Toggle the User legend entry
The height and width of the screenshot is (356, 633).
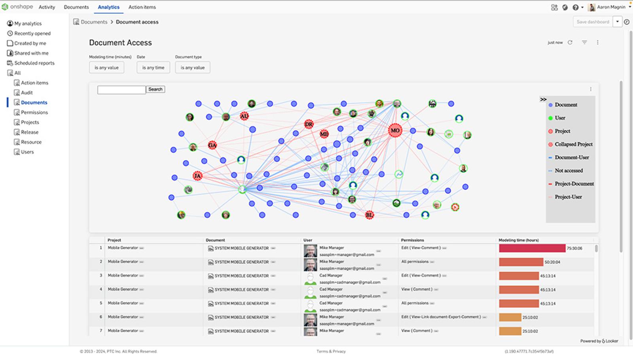(559, 118)
